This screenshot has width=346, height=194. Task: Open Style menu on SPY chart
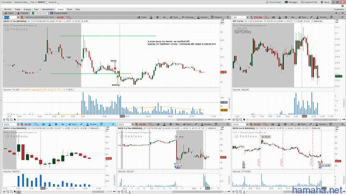(x=302, y=17)
